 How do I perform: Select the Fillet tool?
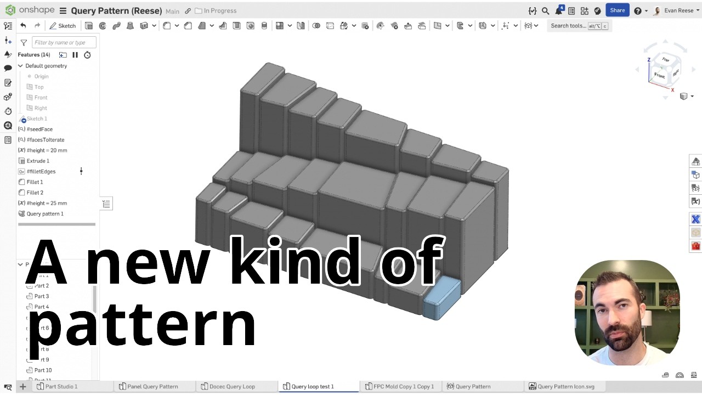(x=167, y=26)
